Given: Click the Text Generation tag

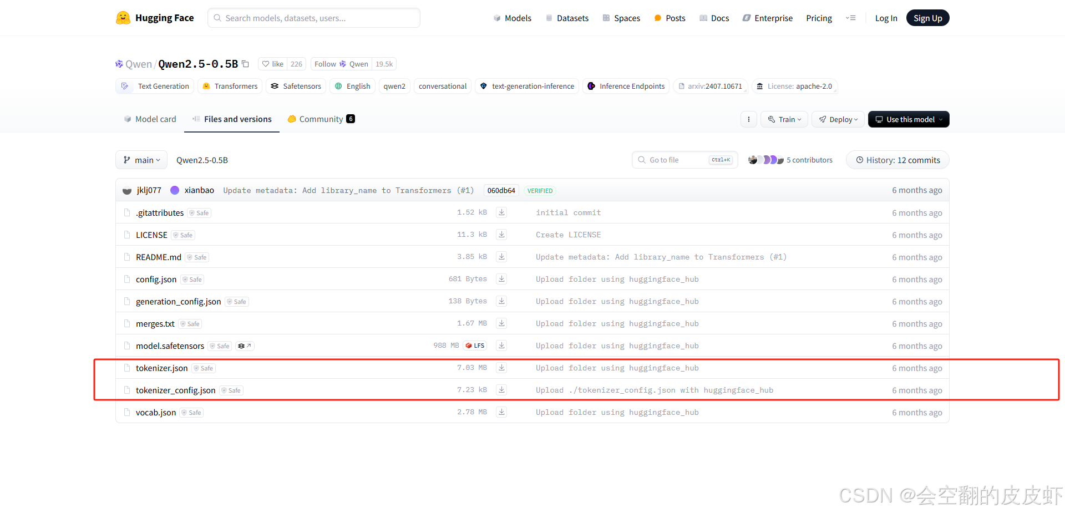Looking at the screenshot, I should click(x=155, y=86).
